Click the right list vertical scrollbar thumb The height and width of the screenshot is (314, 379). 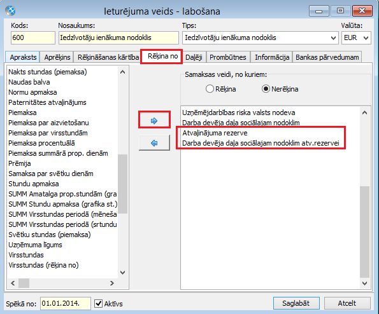[365, 232]
